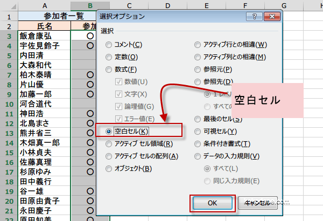The width and height of the screenshot is (323, 221).
Task: Click the cell 大森和代
Action: click(x=44, y=65)
